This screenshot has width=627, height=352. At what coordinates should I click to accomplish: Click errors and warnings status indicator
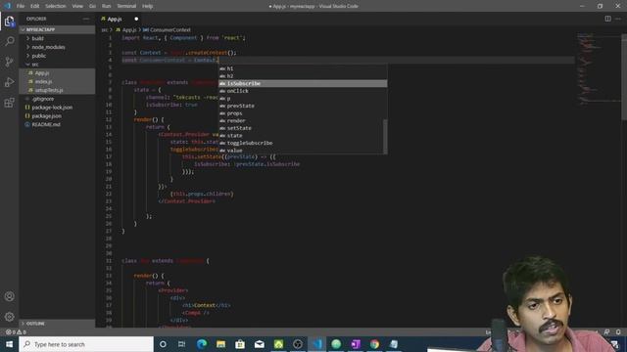pyautogui.click(x=16, y=332)
